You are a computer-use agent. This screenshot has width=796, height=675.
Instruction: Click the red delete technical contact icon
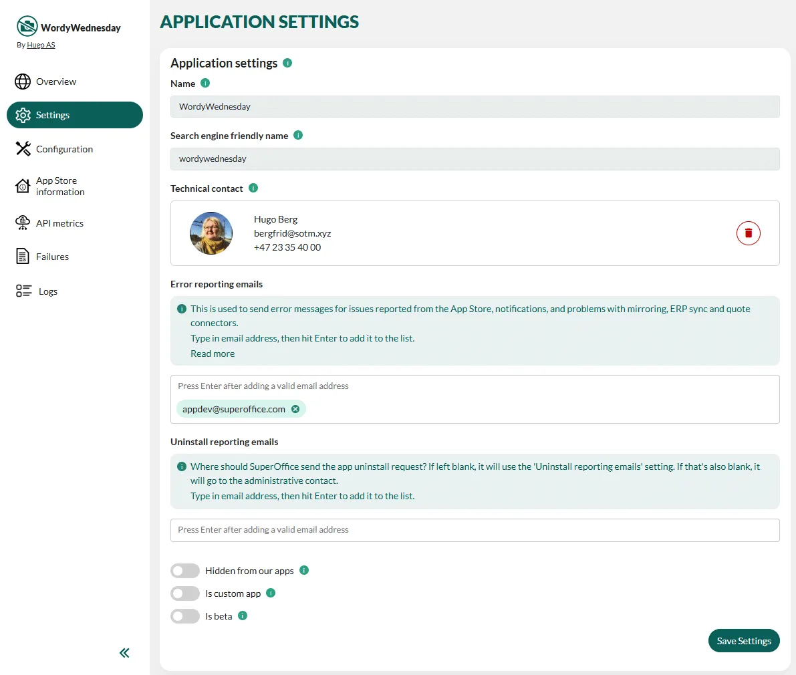(x=748, y=233)
